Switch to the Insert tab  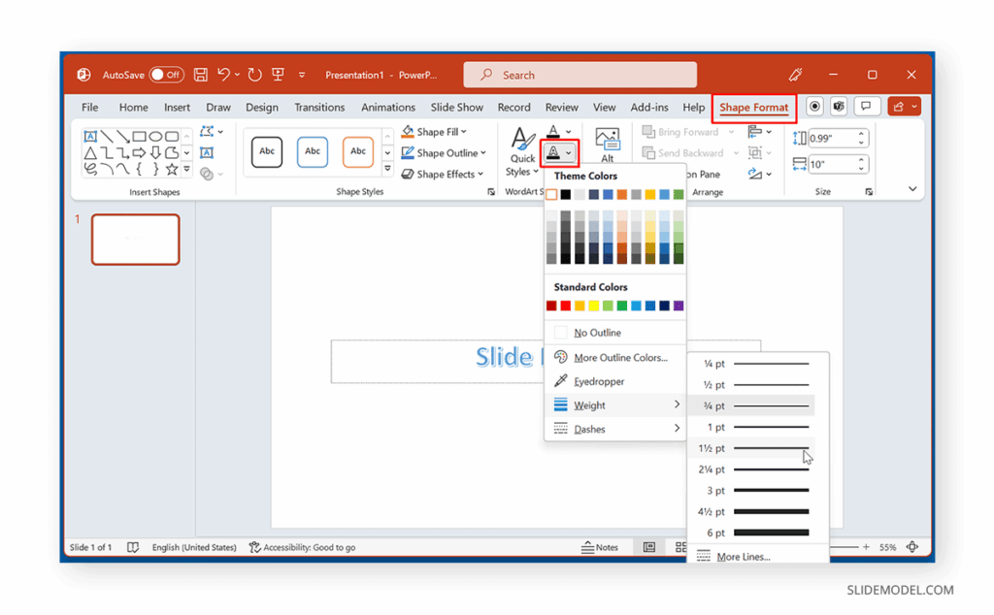coord(177,107)
